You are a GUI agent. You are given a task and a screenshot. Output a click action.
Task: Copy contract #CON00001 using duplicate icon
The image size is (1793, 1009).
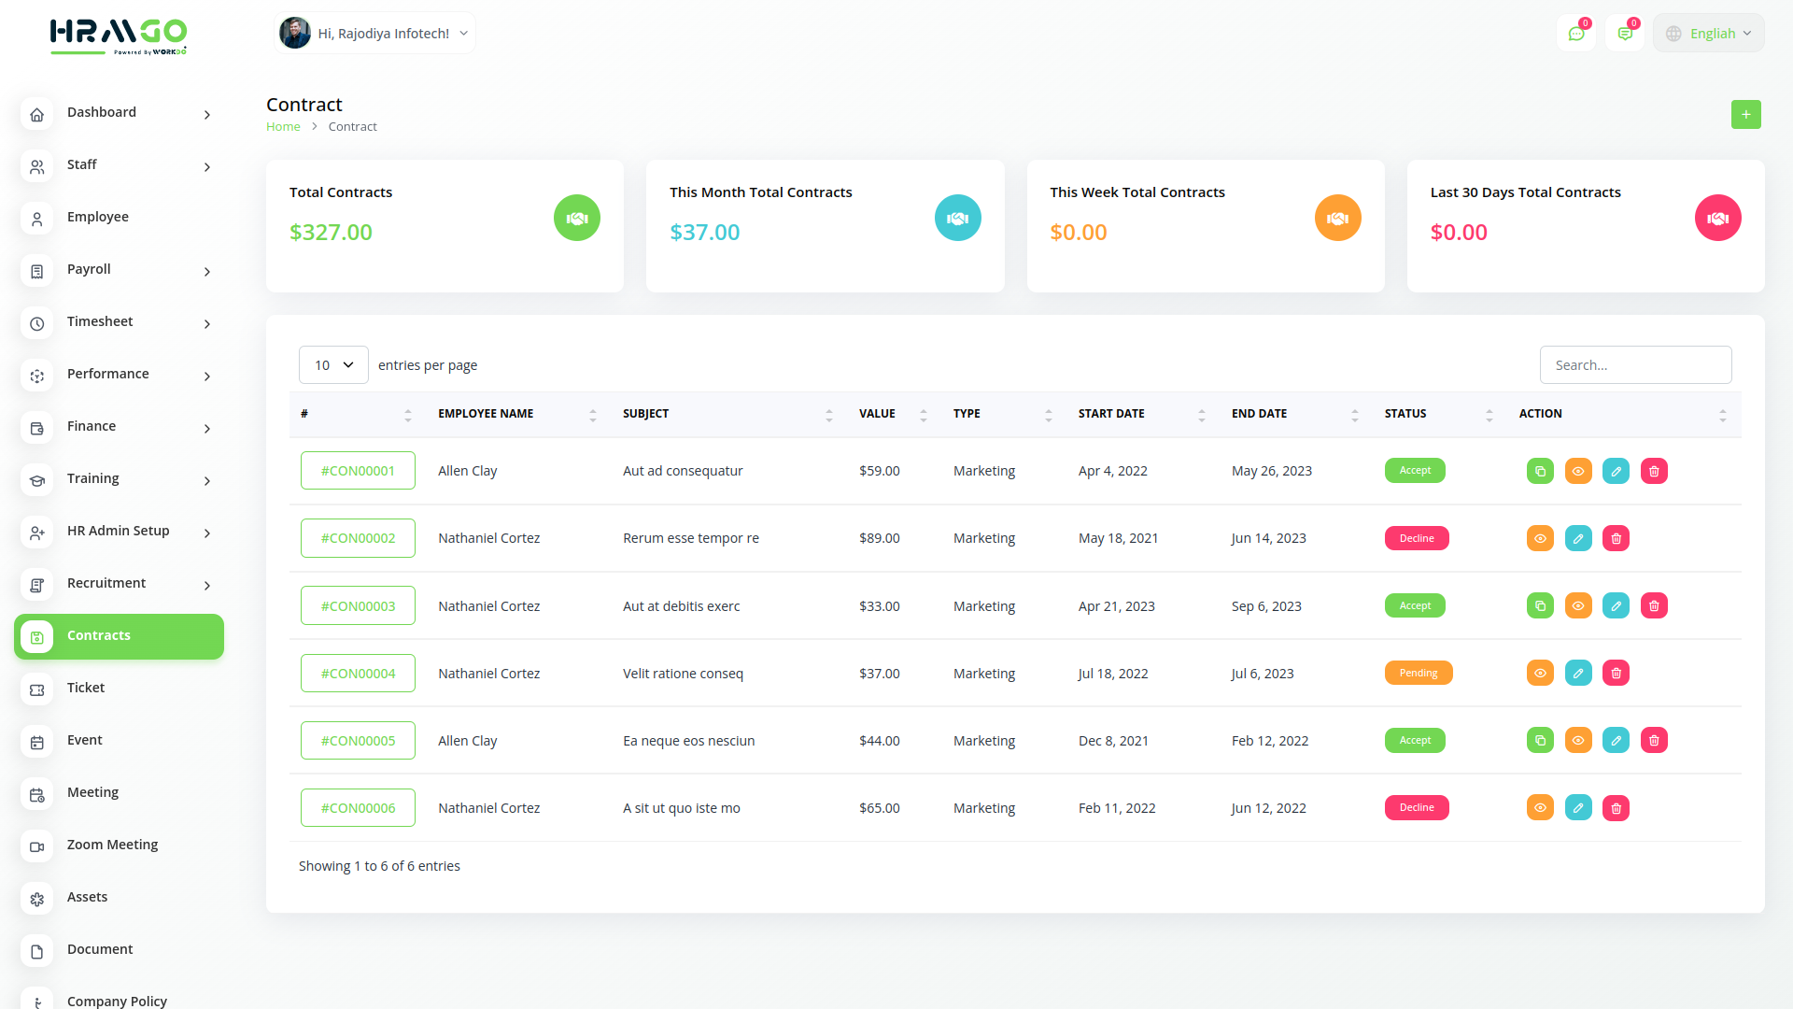point(1540,471)
